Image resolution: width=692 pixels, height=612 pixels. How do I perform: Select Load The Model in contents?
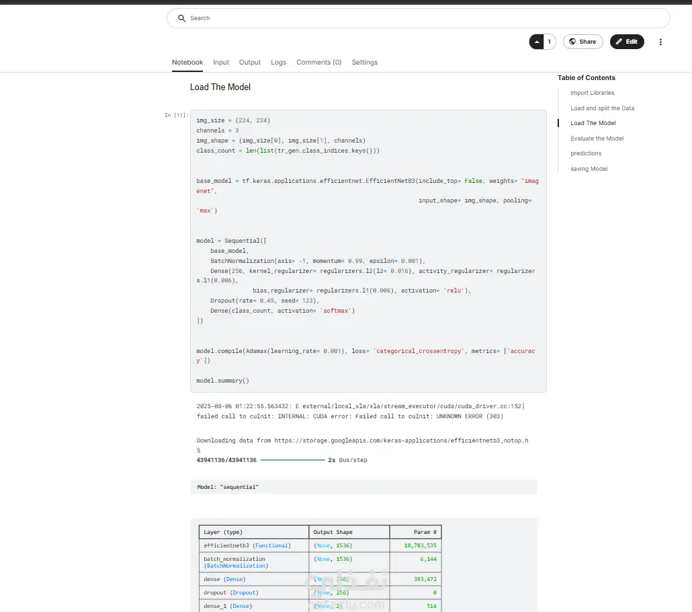pos(593,123)
